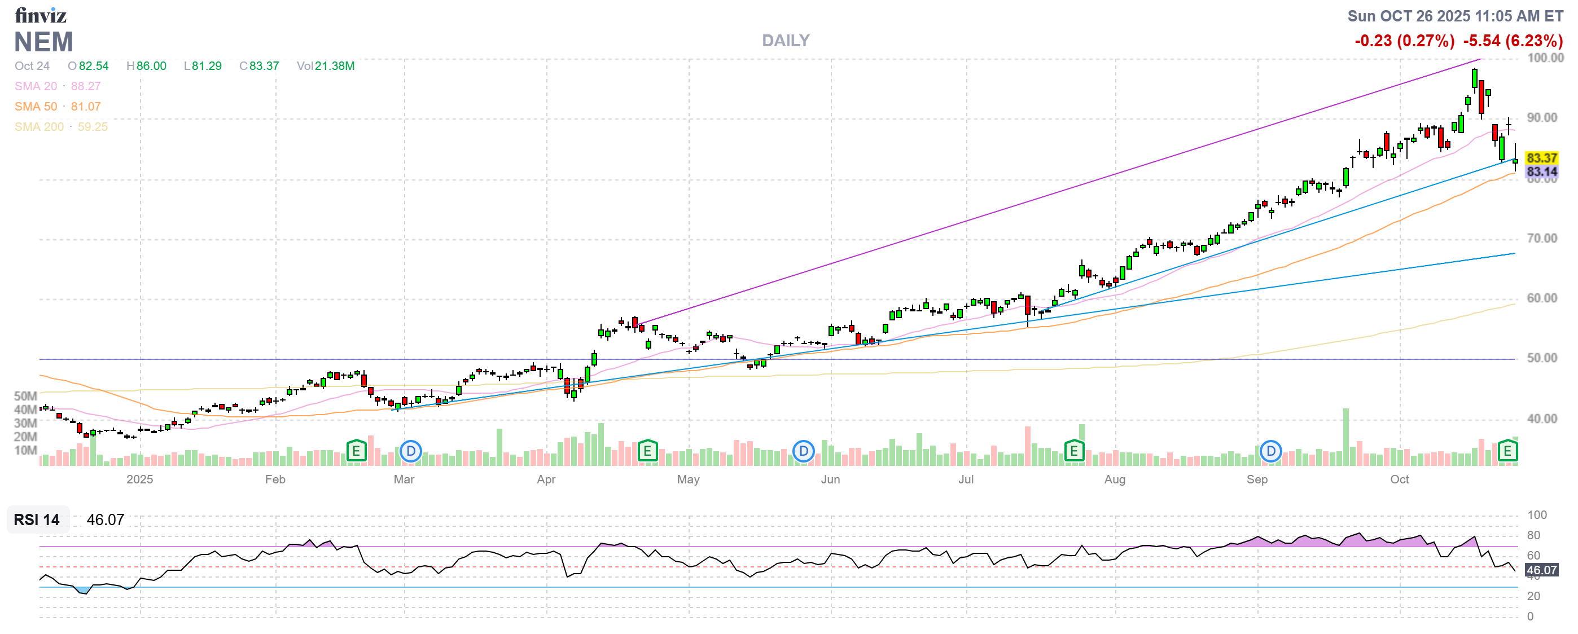Click the RSI 14 indicator label
1578x634 pixels.
37,519
